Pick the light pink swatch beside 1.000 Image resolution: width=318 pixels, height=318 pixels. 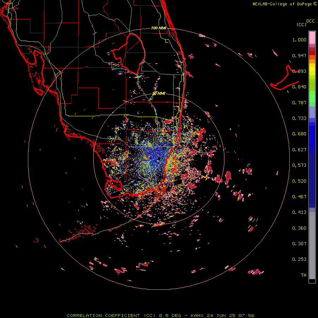(x=312, y=38)
